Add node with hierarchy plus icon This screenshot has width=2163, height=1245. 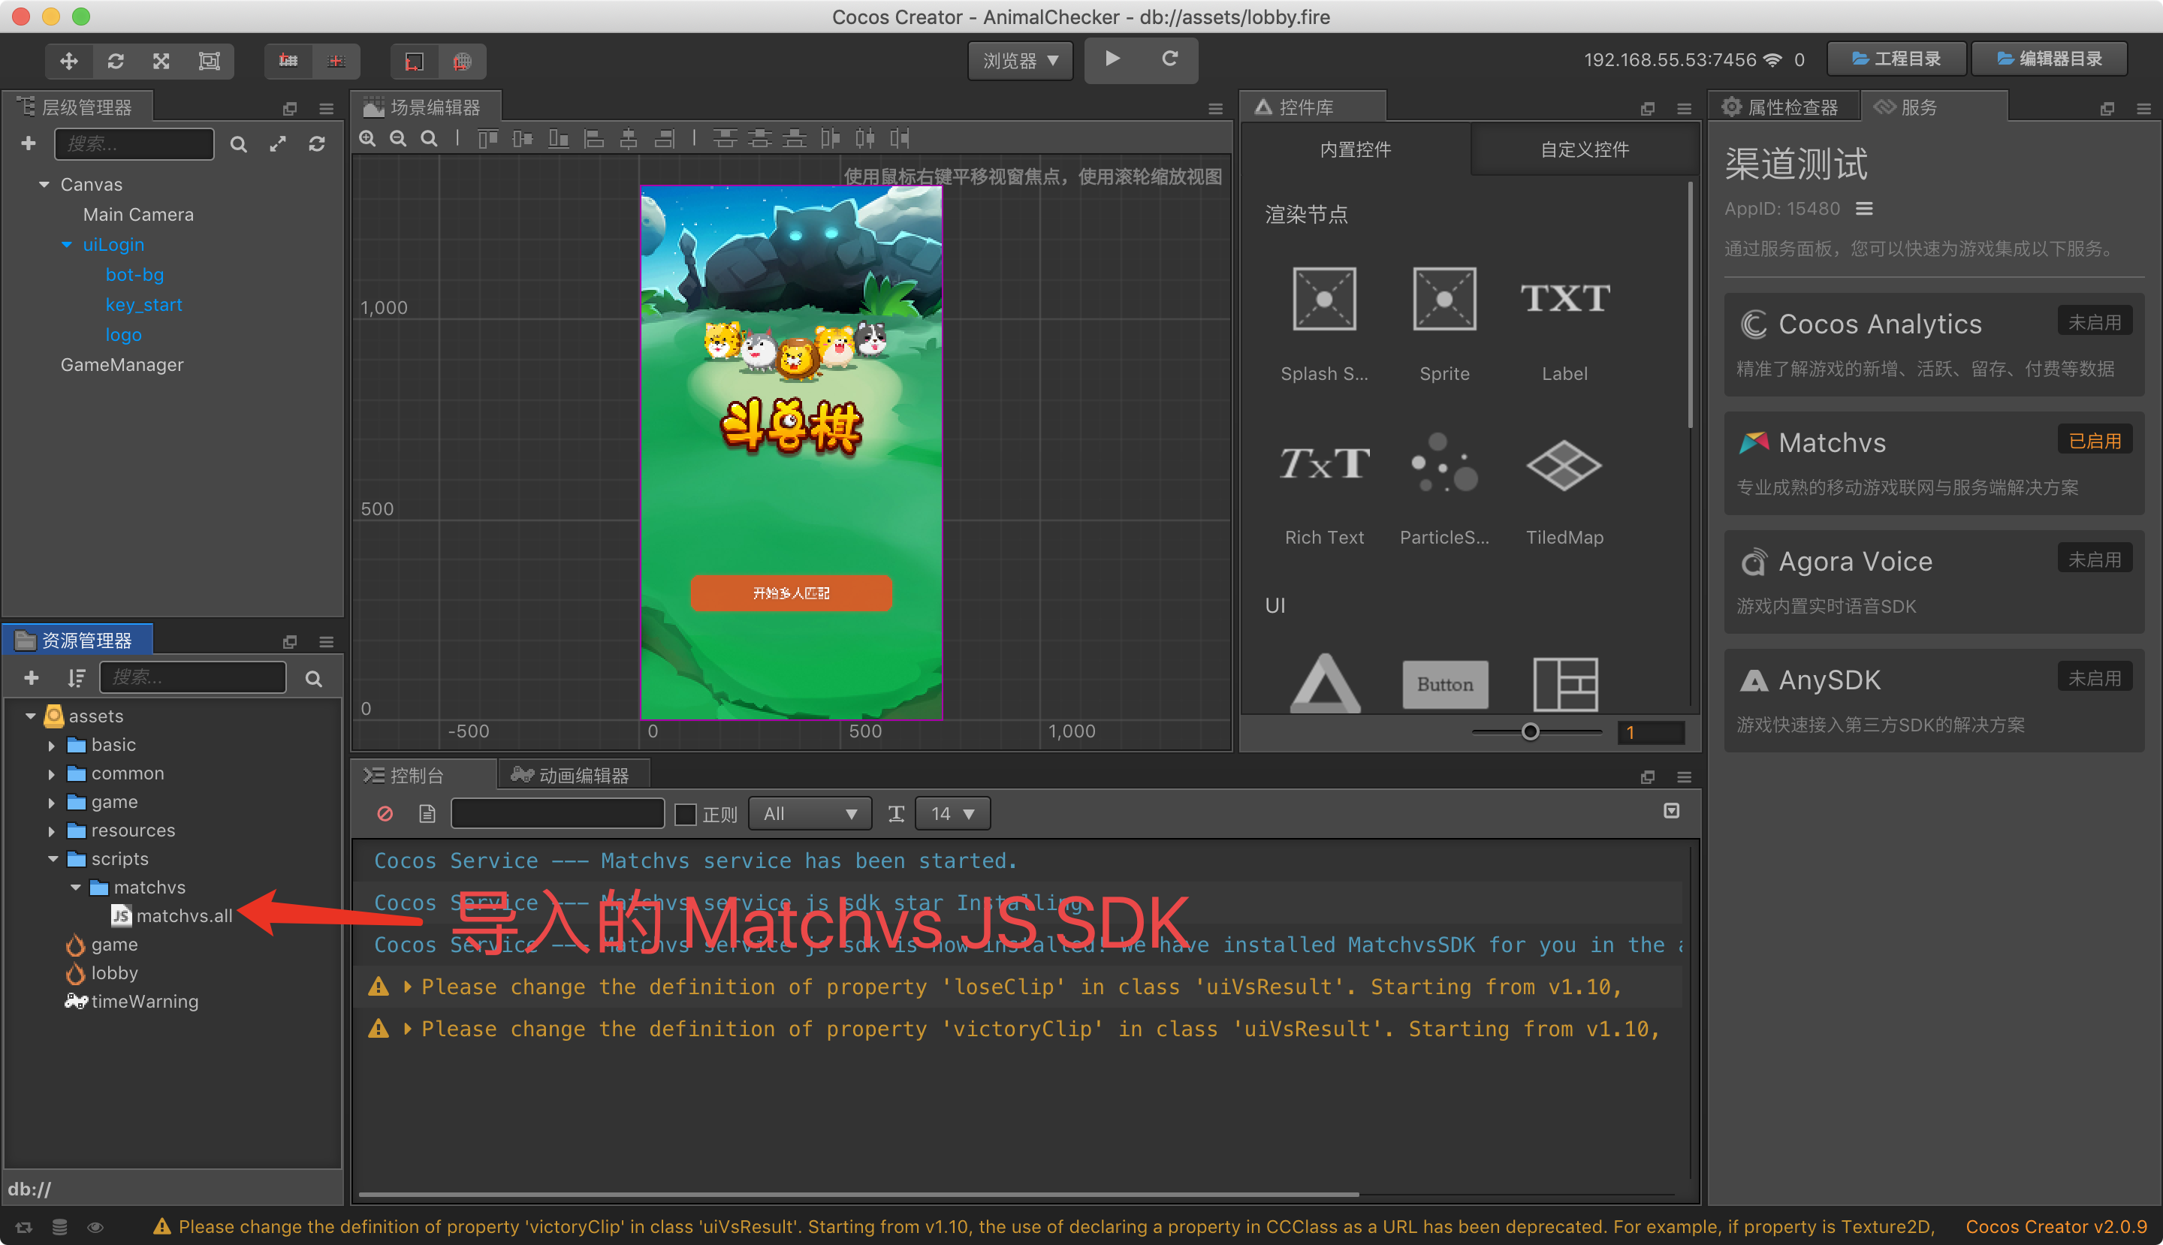coord(29,143)
